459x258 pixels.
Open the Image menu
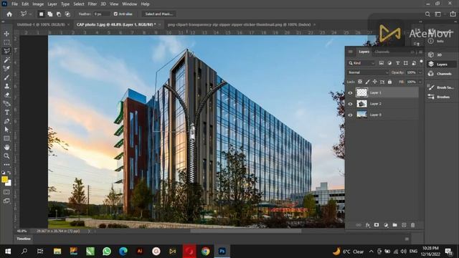point(38,4)
